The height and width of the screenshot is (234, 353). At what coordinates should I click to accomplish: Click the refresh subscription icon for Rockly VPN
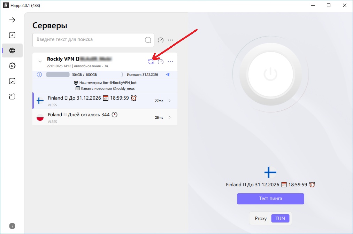click(x=151, y=62)
